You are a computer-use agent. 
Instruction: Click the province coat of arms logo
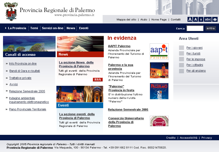(11, 11)
